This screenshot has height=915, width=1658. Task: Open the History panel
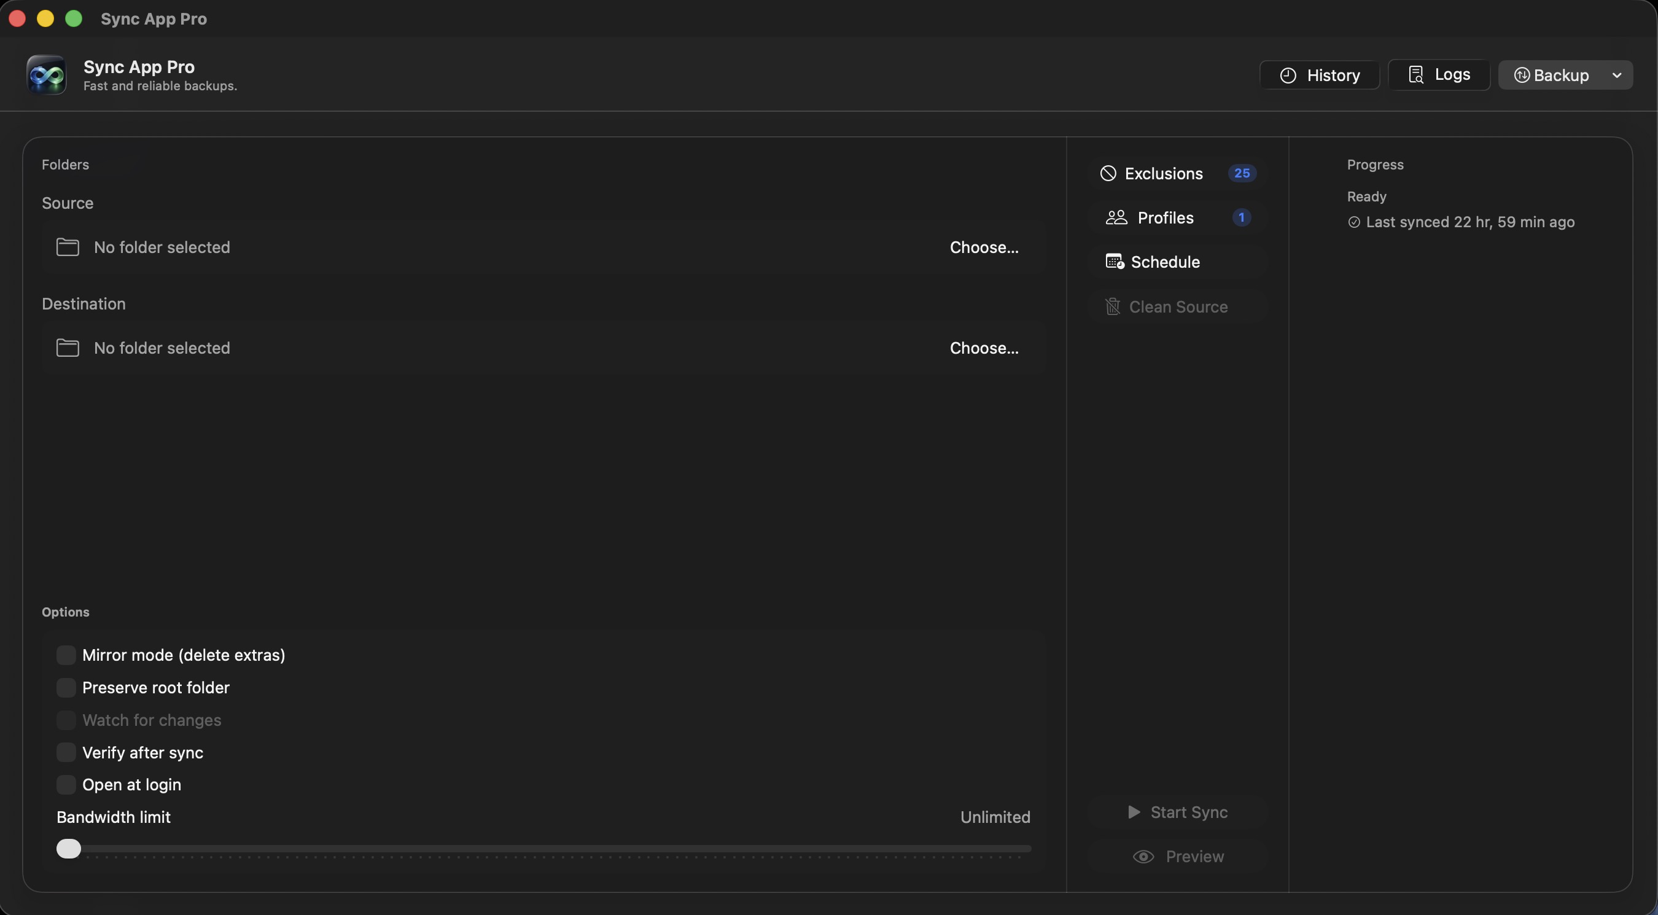[x=1319, y=76]
